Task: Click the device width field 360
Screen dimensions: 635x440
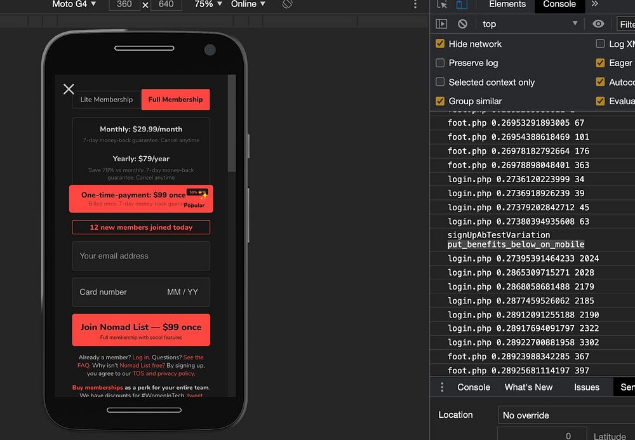Action: (124, 4)
